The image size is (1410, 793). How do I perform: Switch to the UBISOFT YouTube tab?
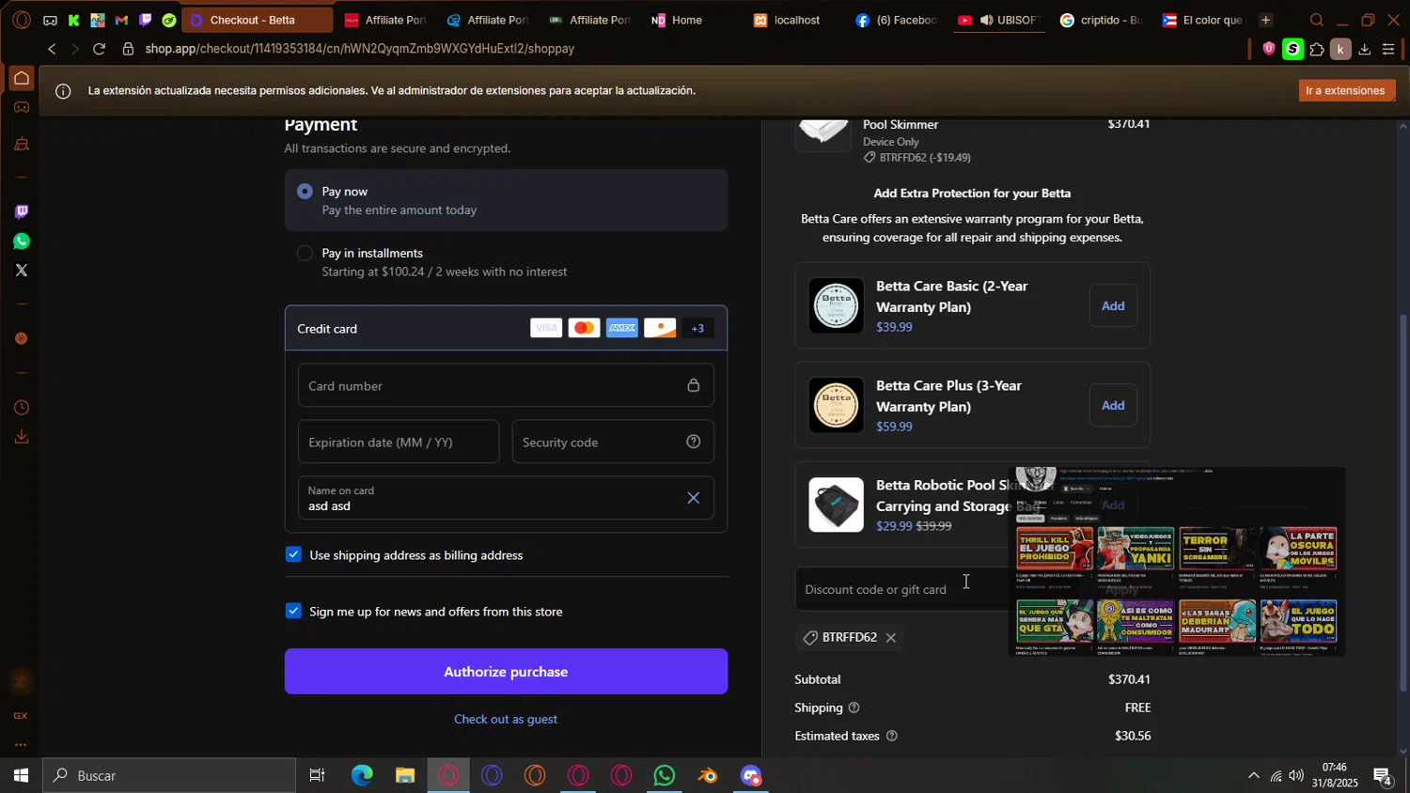[999, 20]
